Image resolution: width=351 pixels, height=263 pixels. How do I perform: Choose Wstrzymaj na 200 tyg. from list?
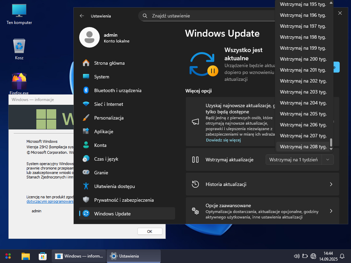(x=303, y=59)
